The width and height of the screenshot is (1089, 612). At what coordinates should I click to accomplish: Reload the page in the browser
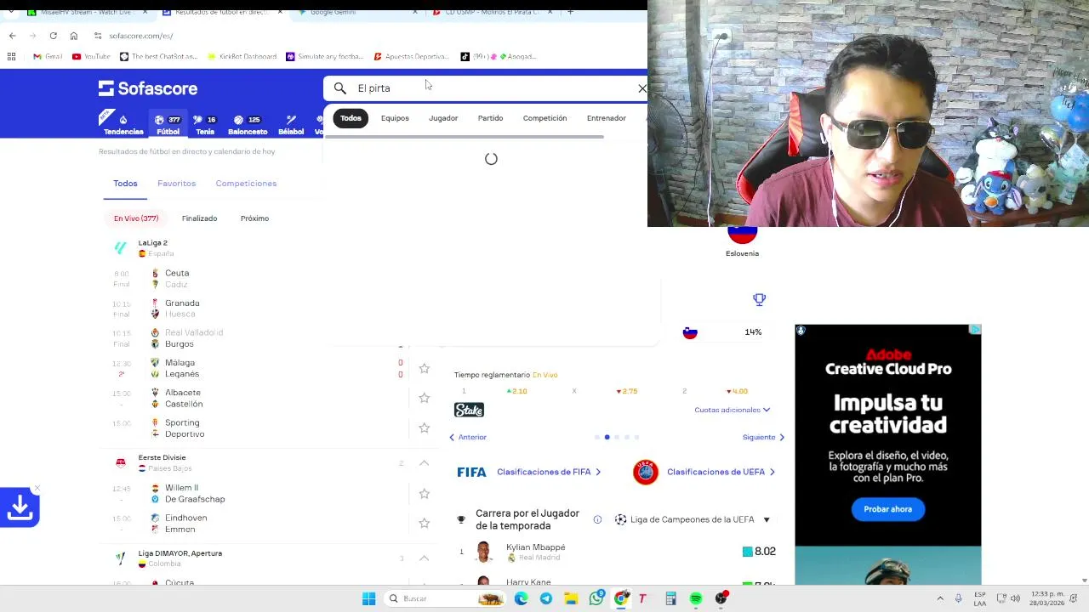[53, 36]
